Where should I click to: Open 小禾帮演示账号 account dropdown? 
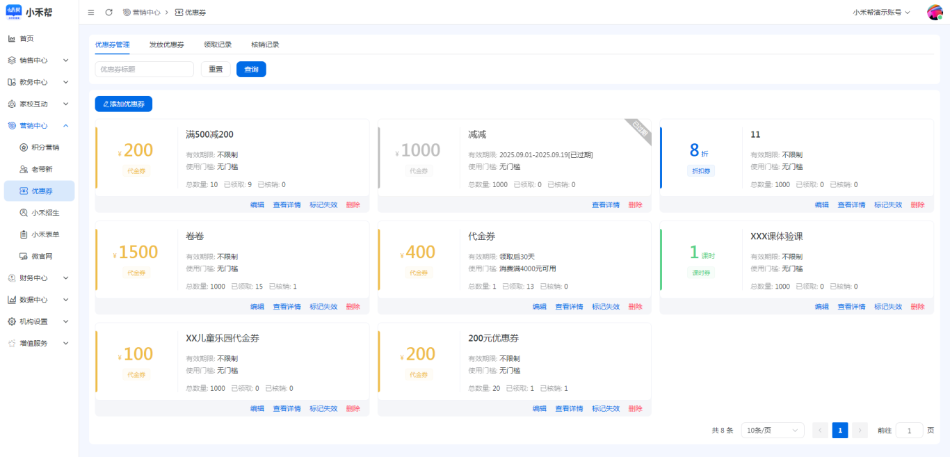pyautogui.click(x=881, y=13)
